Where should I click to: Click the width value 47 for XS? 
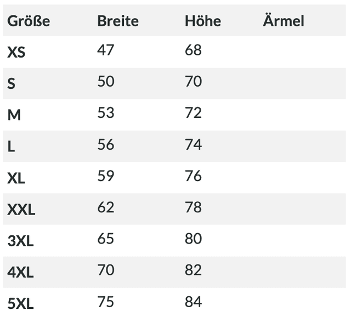pos(106,50)
